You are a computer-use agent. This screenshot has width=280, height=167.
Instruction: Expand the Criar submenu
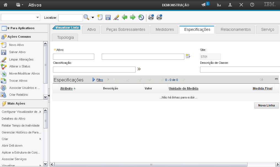tap(40, 139)
